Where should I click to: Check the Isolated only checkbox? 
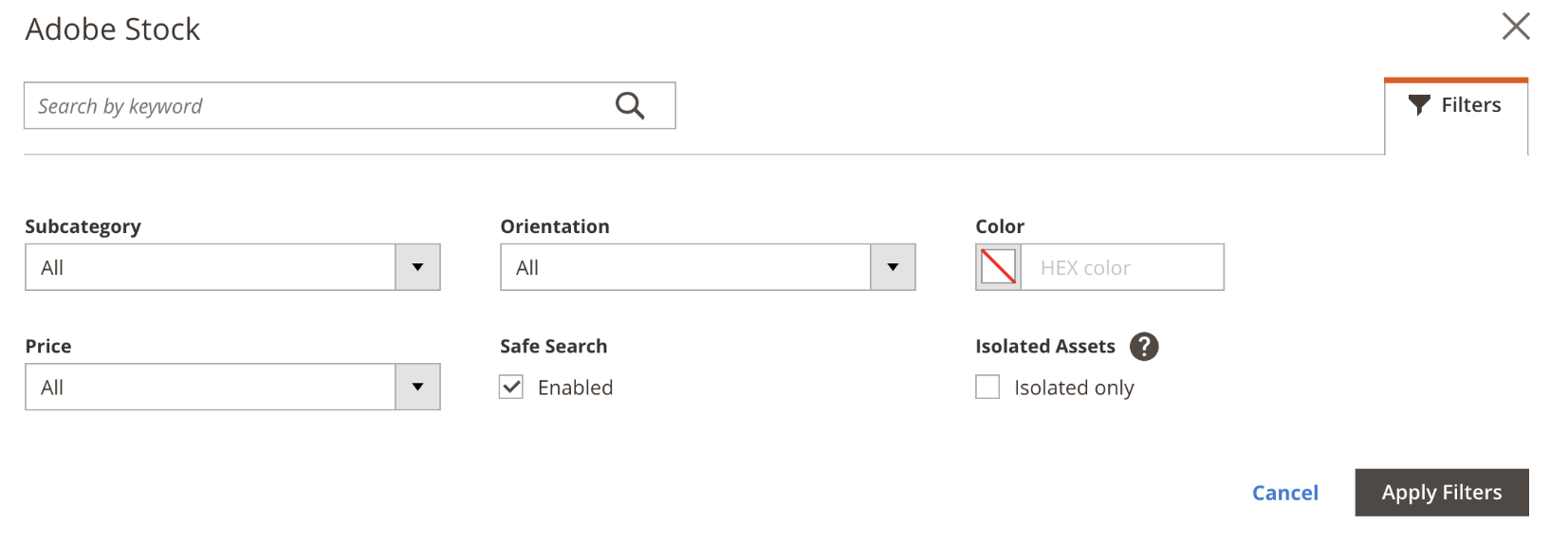(x=987, y=387)
